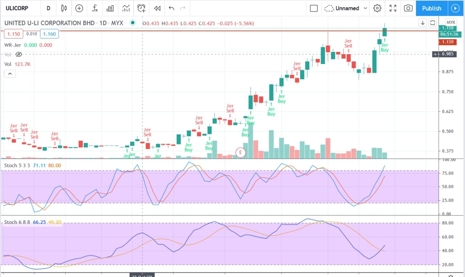The image size is (465, 277).
Task: Undo the last chart action
Action: coord(171,8)
